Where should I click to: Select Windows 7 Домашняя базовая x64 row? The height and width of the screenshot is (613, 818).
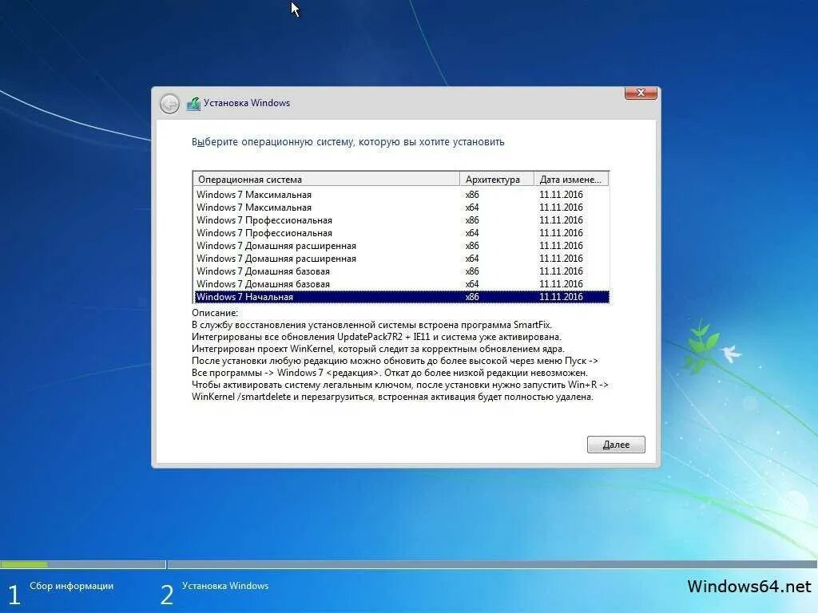tap(402, 284)
